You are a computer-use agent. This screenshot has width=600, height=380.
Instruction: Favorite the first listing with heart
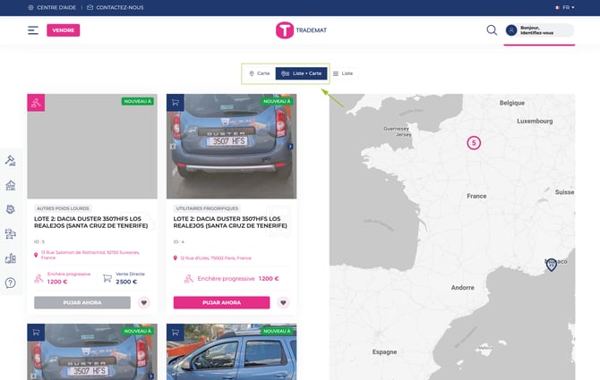tap(144, 302)
